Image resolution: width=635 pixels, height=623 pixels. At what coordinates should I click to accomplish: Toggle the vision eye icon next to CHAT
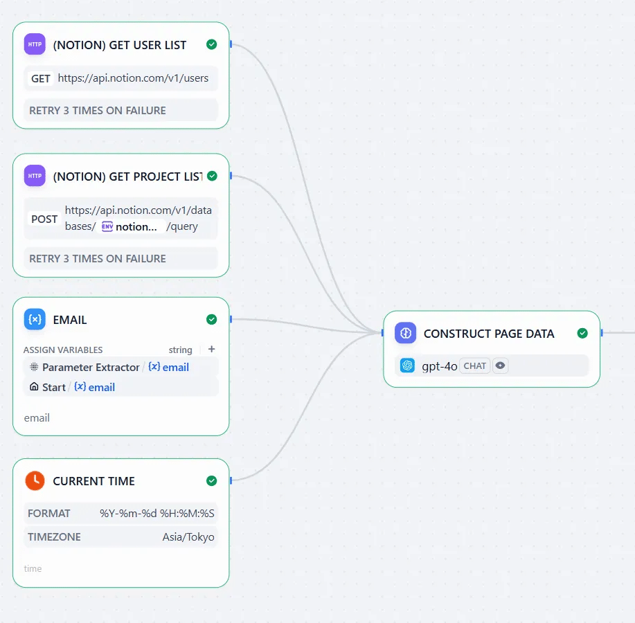[500, 365]
